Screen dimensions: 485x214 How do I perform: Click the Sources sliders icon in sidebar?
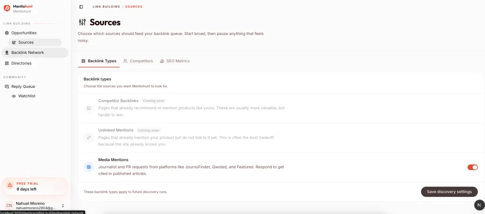point(14,43)
